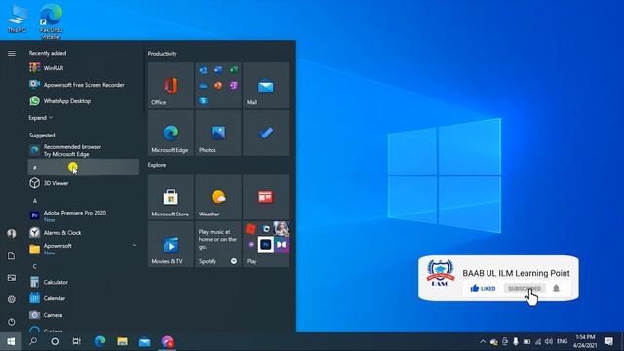Open the clock showing 1:54 PM

pos(585,341)
